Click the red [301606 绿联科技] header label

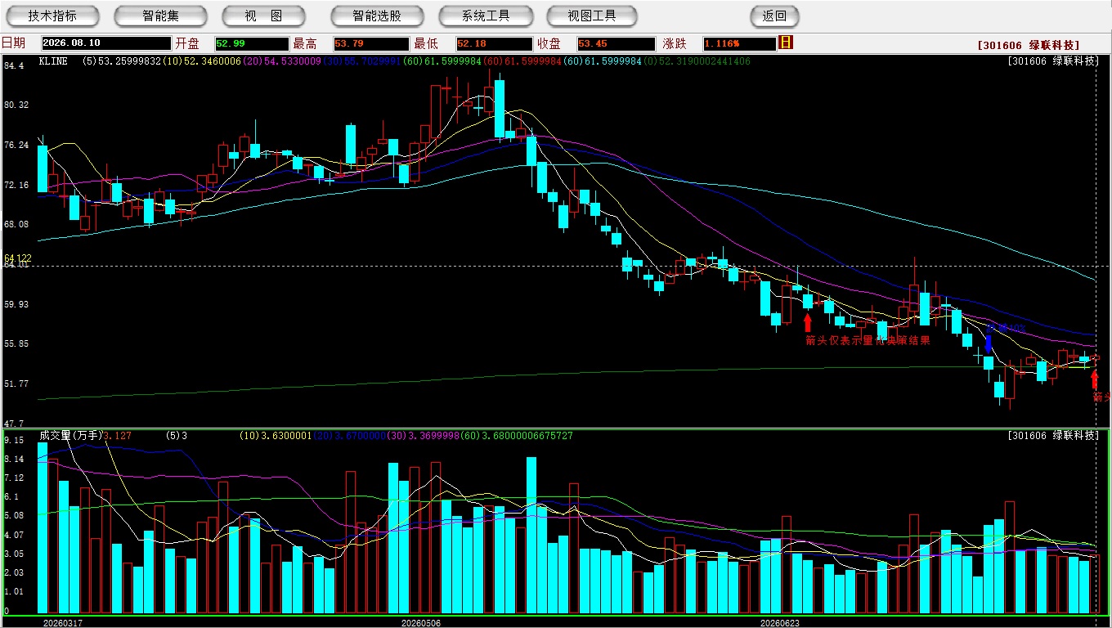click(x=1028, y=45)
